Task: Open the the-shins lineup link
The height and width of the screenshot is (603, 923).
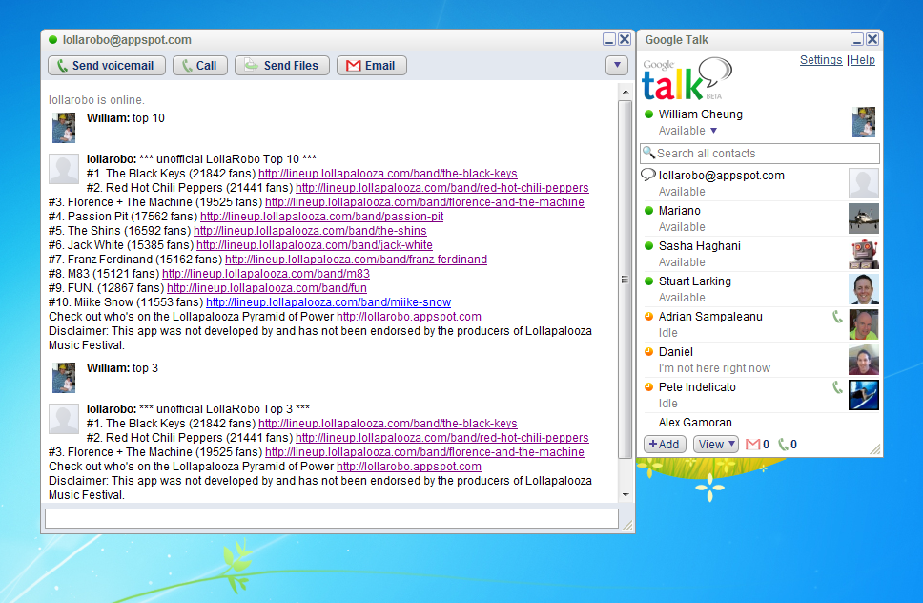Action: pos(310,231)
